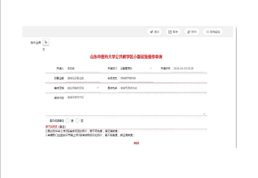Click the red 关闭 close link

(x=136, y=143)
